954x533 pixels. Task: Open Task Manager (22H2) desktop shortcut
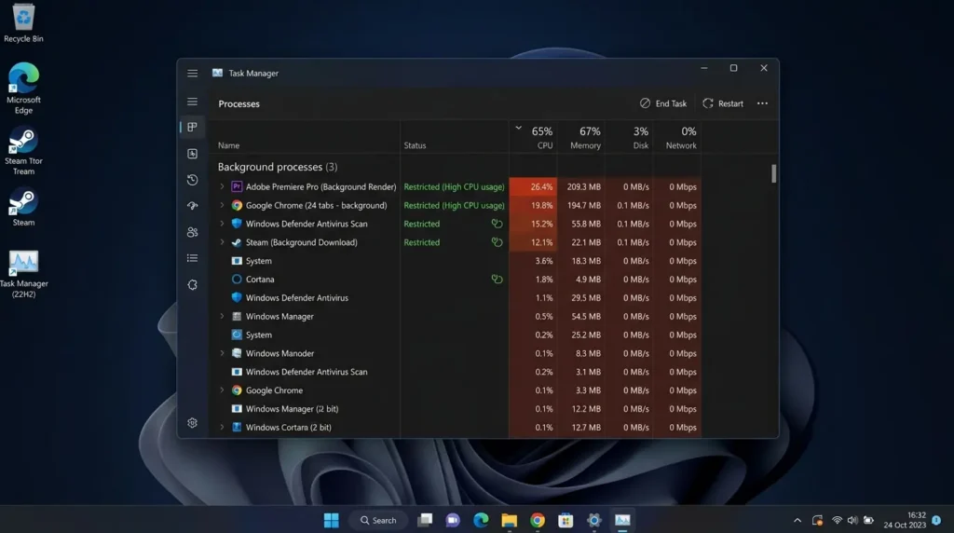23,274
